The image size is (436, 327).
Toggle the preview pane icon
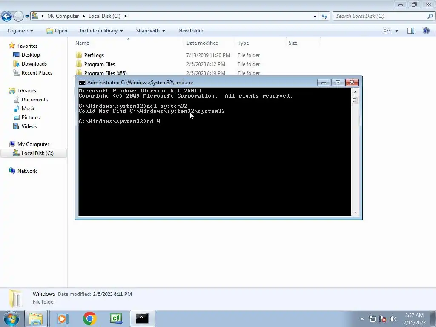tap(411, 31)
